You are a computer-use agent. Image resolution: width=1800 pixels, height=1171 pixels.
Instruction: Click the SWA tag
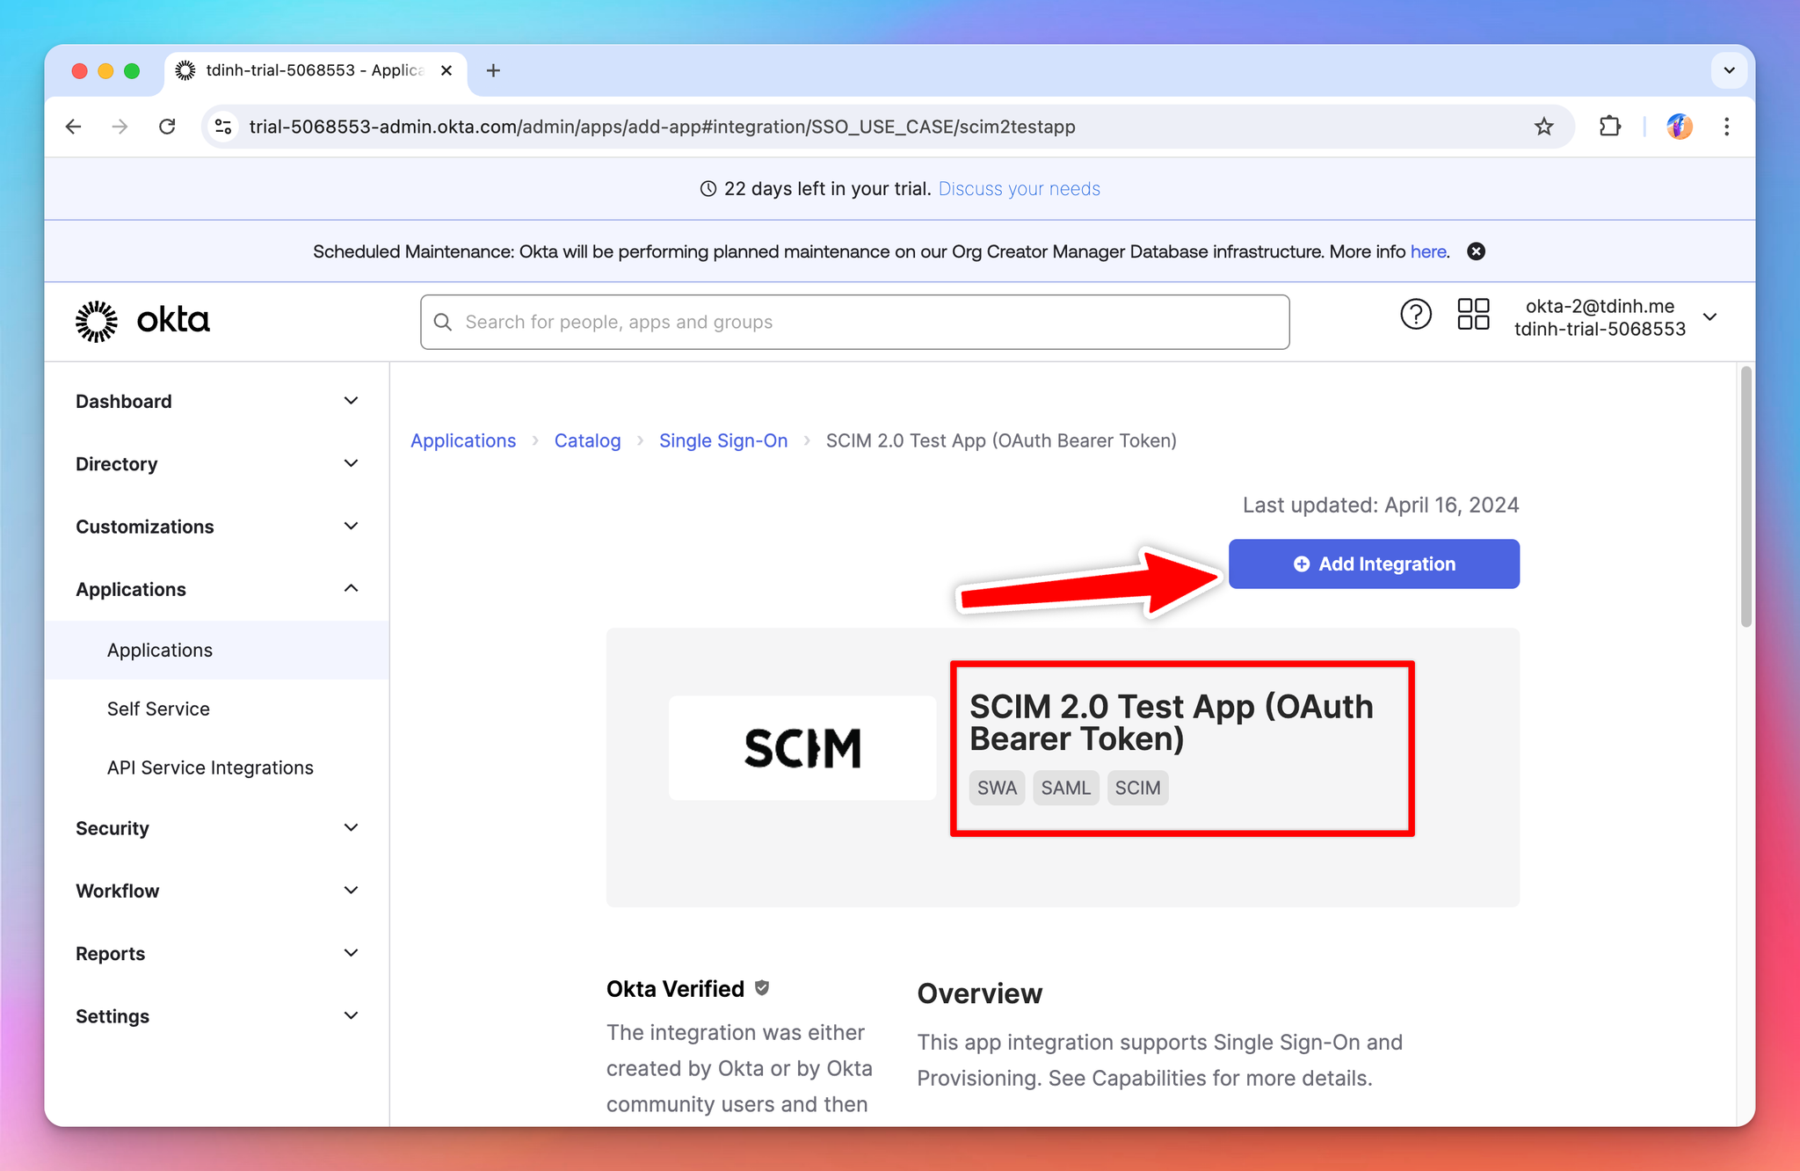click(997, 788)
